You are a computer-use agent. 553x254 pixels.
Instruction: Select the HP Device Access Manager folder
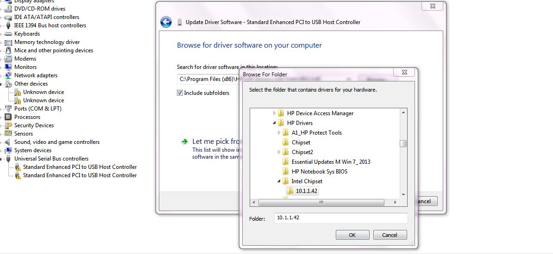click(320, 113)
